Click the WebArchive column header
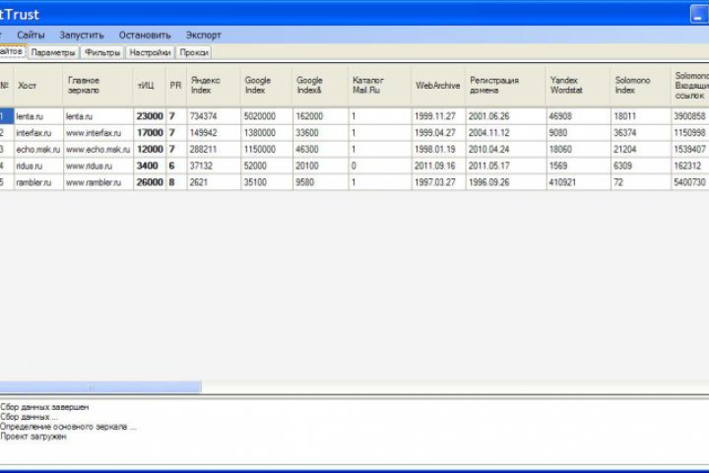Image resolution: width=709 pixels, height=473 pixels. tap(438, 85)
